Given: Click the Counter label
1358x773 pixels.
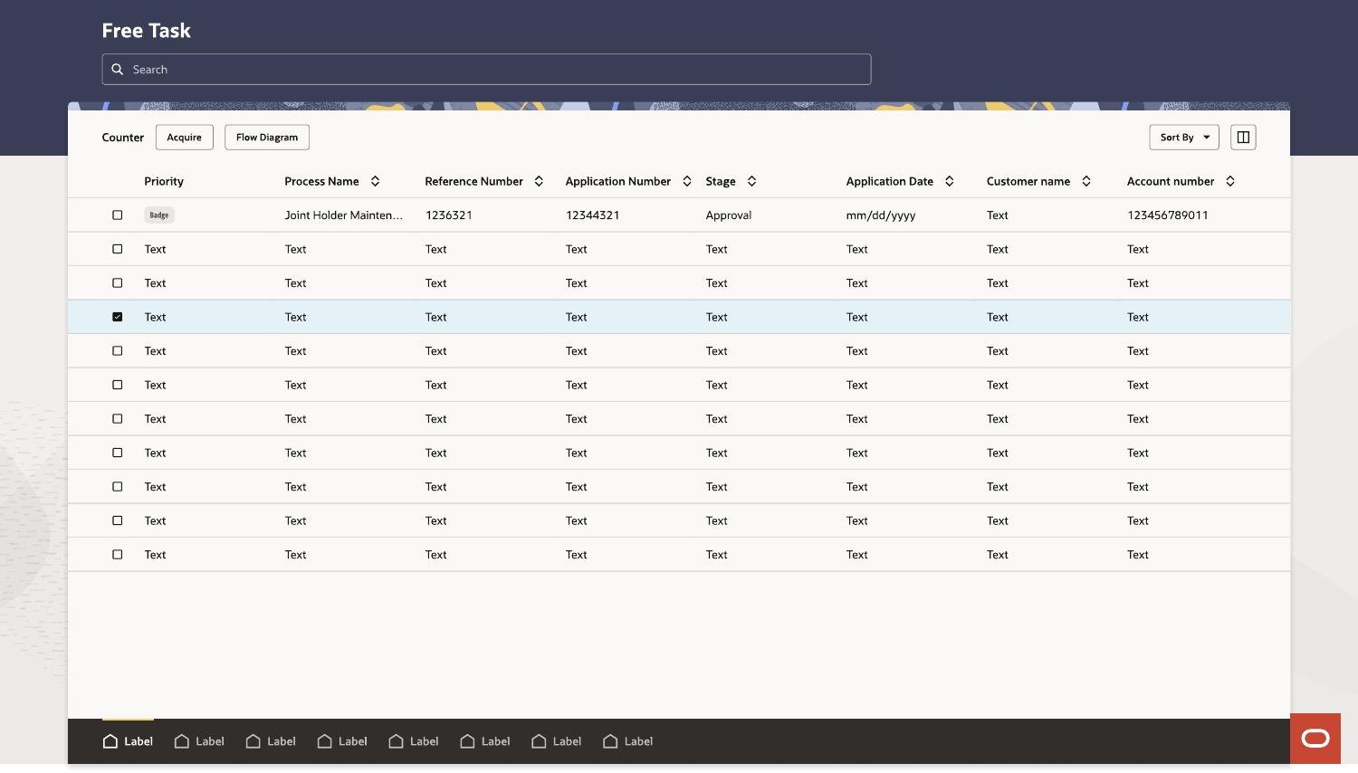Looking at the screenshot, I should point(123,138).
